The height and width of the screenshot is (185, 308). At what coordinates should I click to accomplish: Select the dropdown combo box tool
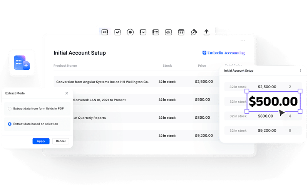pos(143,32)
